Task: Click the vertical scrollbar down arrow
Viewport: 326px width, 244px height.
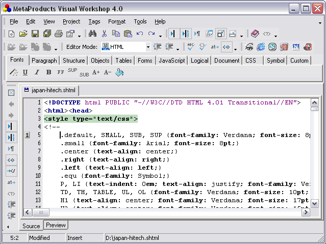Action: point(315,203)
